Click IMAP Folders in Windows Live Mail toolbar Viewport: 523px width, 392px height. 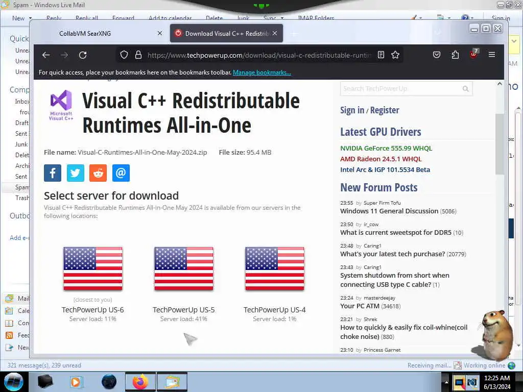316,18
